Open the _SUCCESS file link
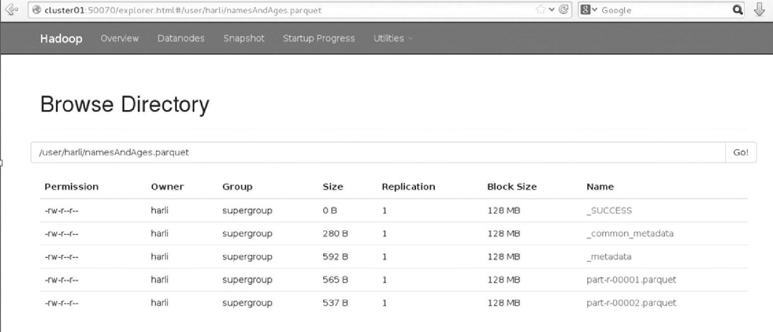The height and width of the screenshot is (332, 773). pyautogui.click(x=609, y=211)
